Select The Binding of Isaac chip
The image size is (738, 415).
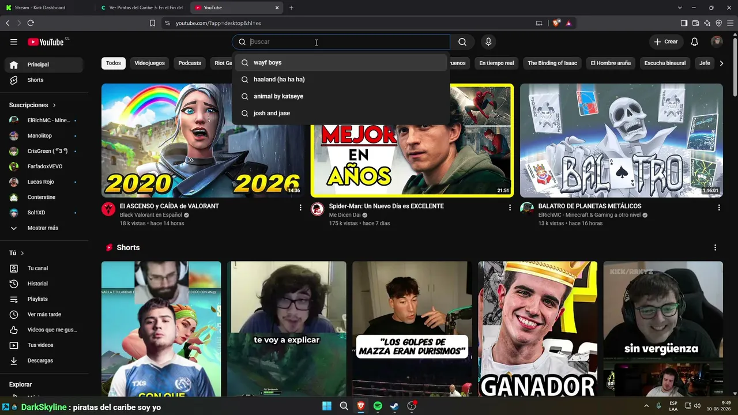click(x=552, y=63)
